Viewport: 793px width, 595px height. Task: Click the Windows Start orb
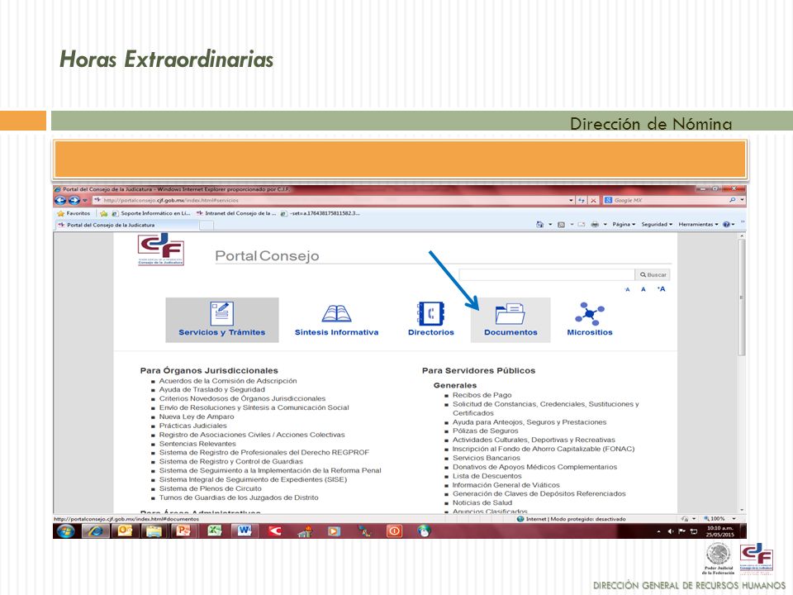point(66,531)
